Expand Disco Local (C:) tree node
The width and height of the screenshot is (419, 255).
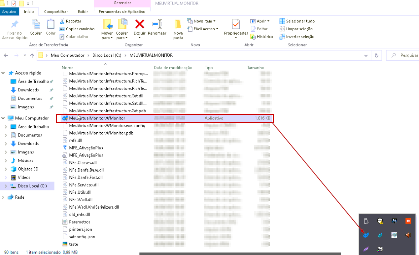tap(6, 186)
